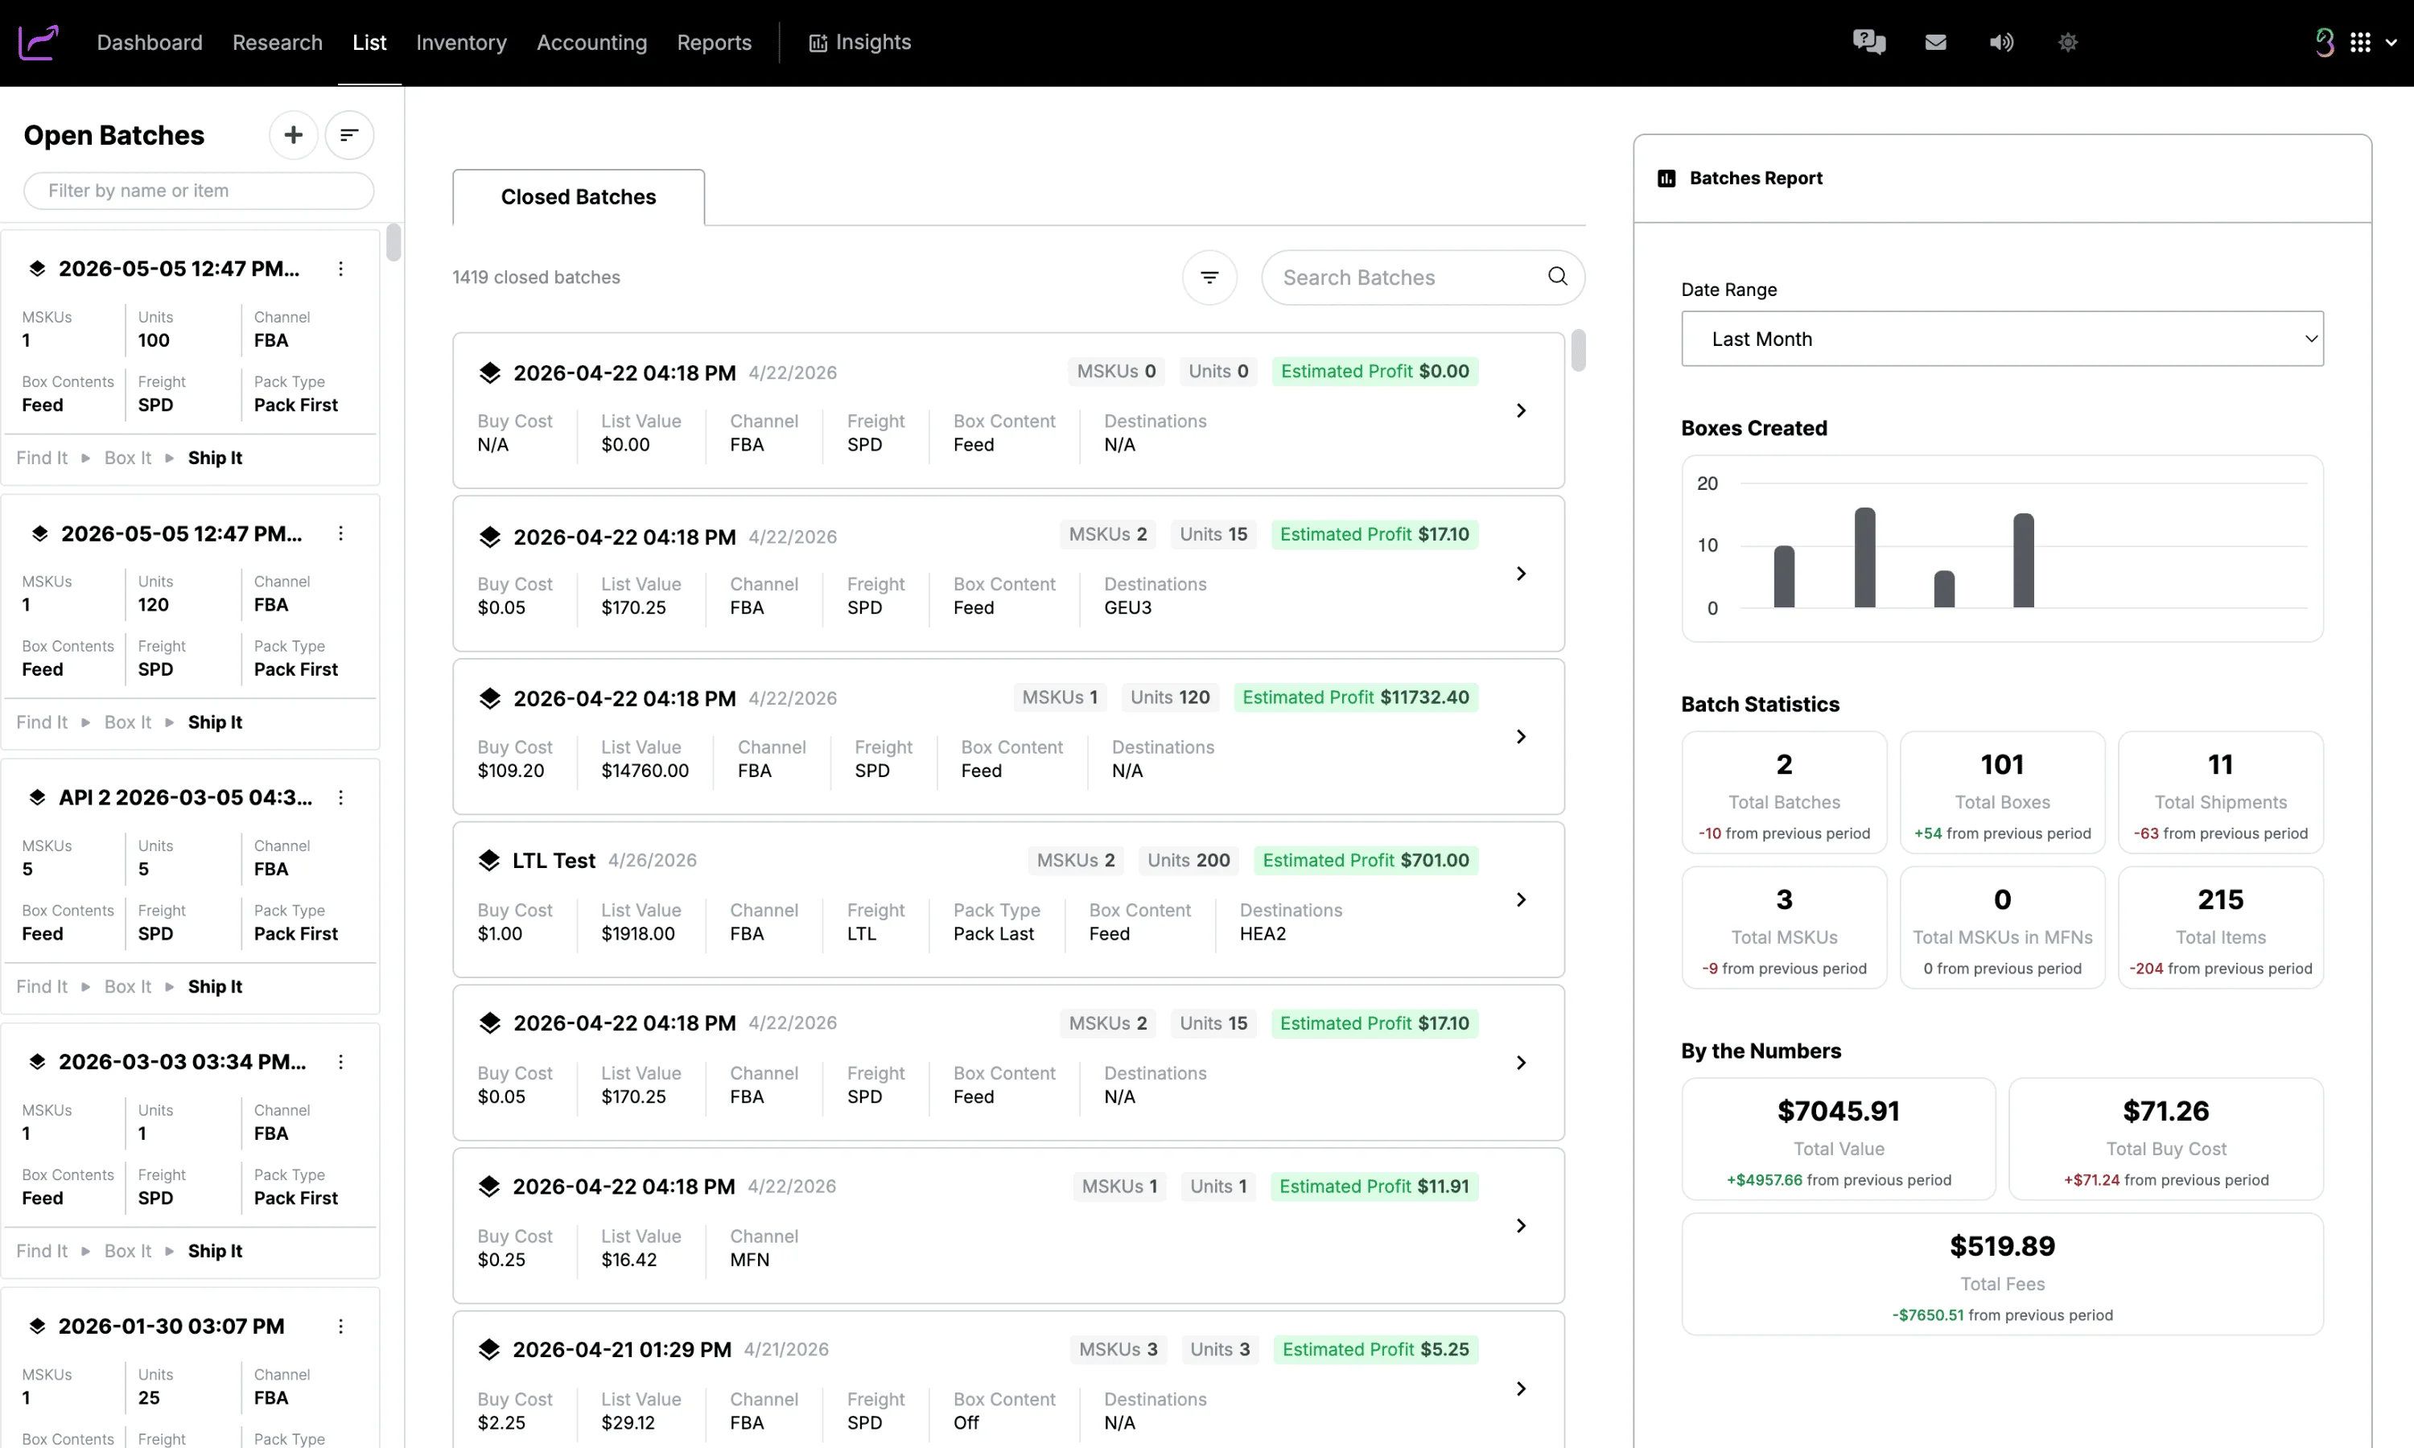The width and height of the screenshot is (2414, 1448).
Task: Click Box It on API 2 batch
Action: coord(128,986)
